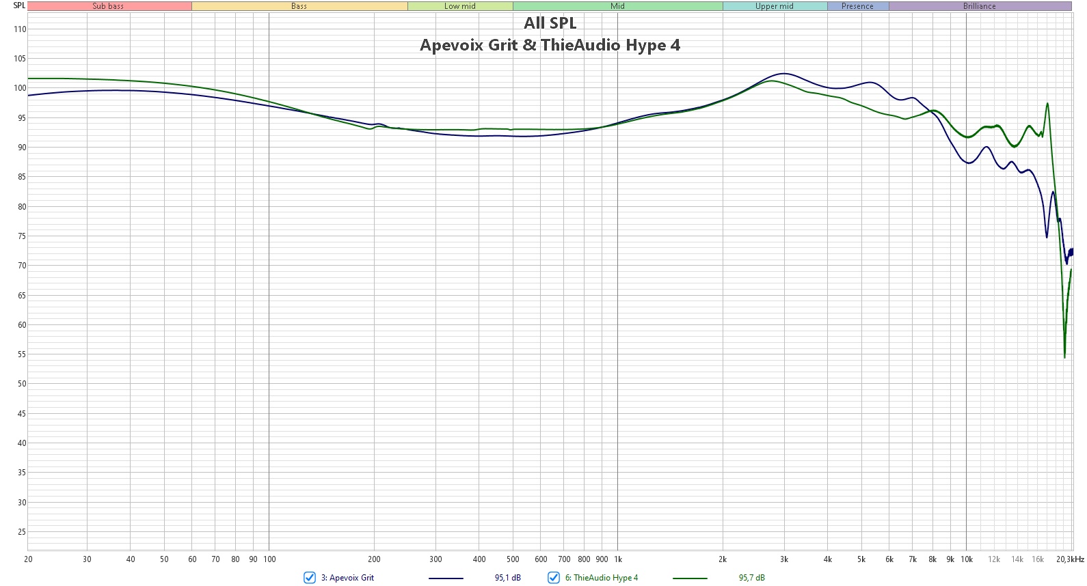Click the 'All SPL' graph title
Image resolution: width=1087 pixels, height=586 pixels.
[550, 23]
